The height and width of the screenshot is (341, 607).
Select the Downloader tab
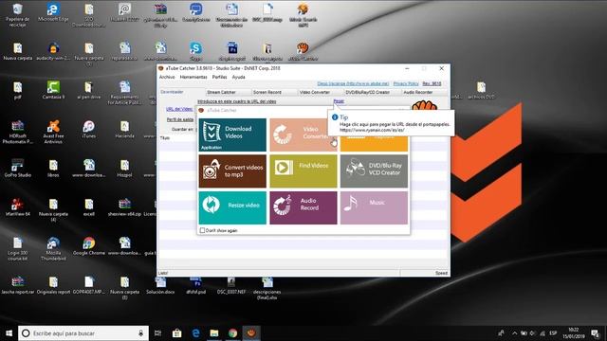pyautogui.click(x=181, y=92)
